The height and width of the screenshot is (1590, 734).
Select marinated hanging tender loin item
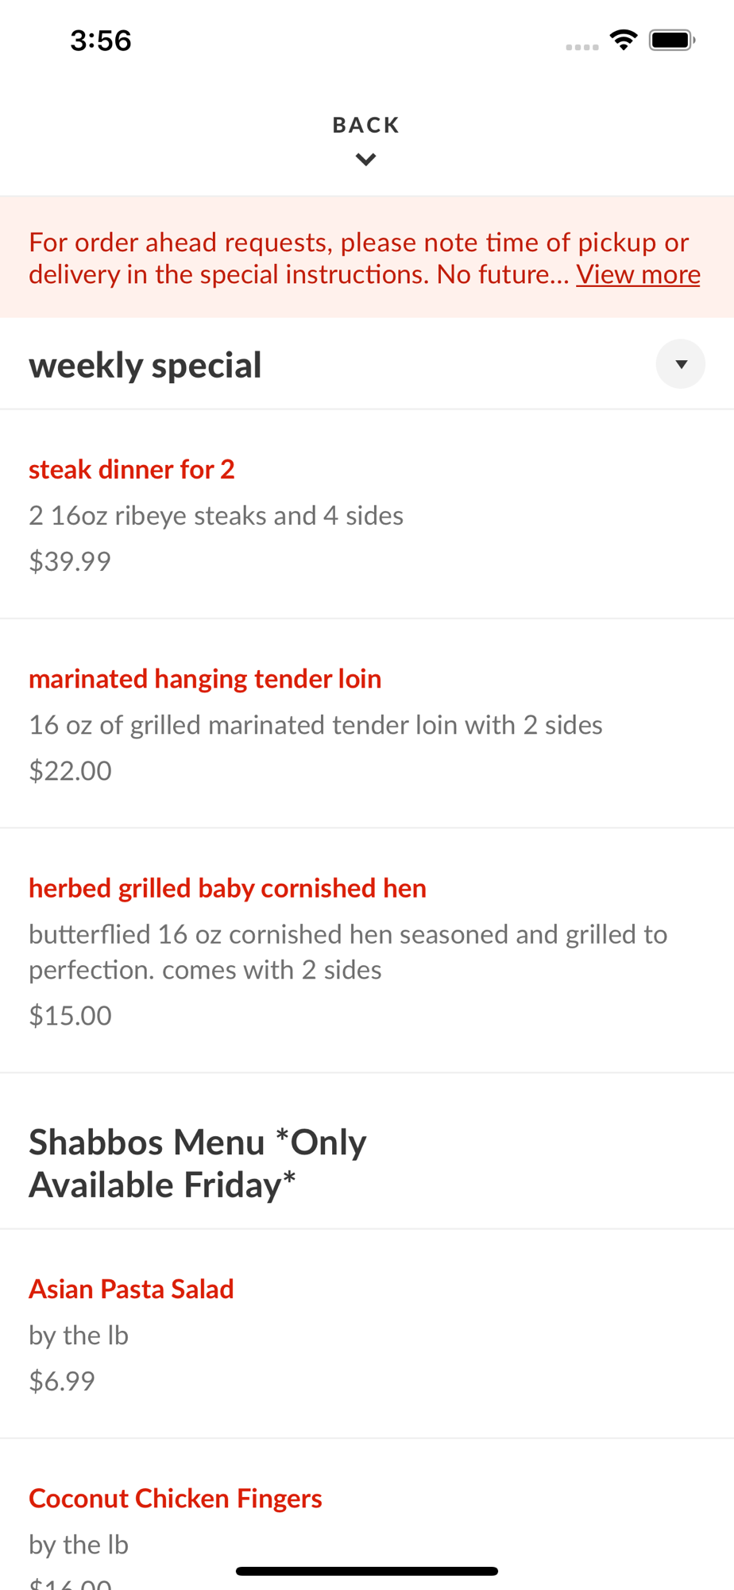(367, 723)
